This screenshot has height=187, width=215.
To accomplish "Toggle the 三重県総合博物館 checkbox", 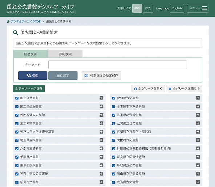I will pos(114,115).
